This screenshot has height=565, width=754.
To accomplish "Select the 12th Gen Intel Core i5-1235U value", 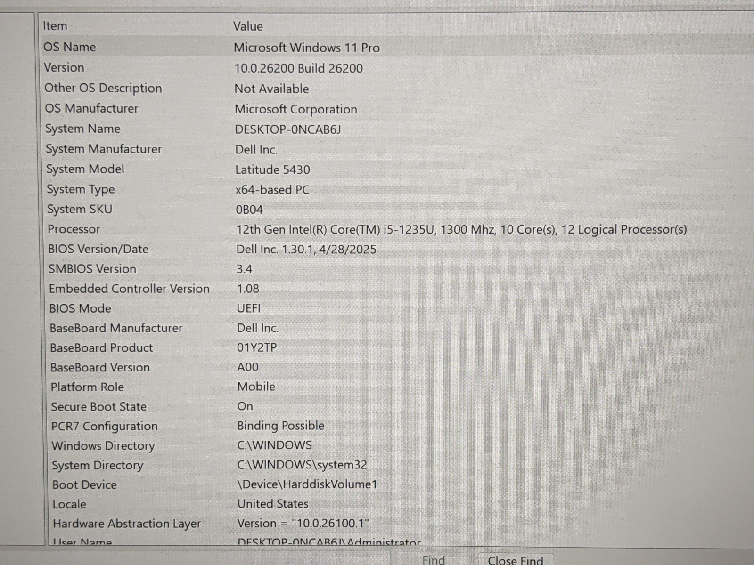I will point(462,230).
